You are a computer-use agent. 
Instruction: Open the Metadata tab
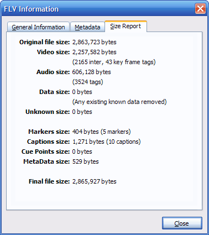87,27
